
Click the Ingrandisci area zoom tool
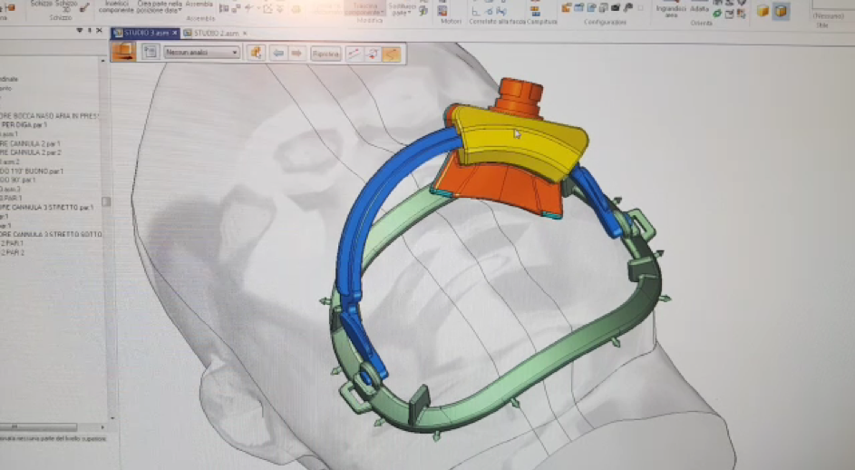pyautogui.click(x=670, y=9)
